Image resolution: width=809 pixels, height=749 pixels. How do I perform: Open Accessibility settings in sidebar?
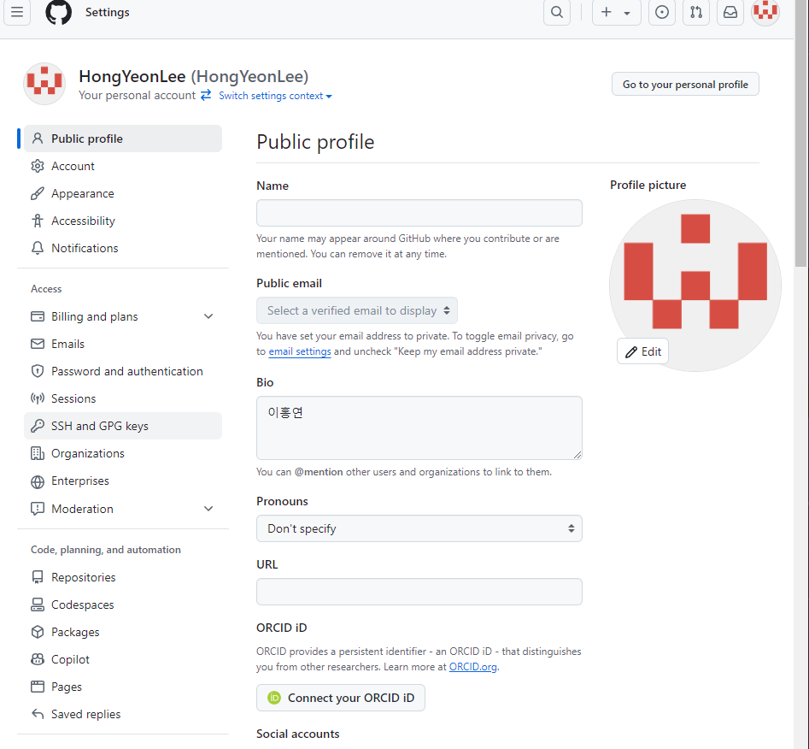click(x=123, y=221)
